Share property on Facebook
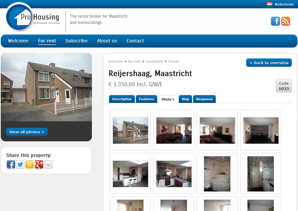This screenshot has height=211, width=298. tap(11, 164)
